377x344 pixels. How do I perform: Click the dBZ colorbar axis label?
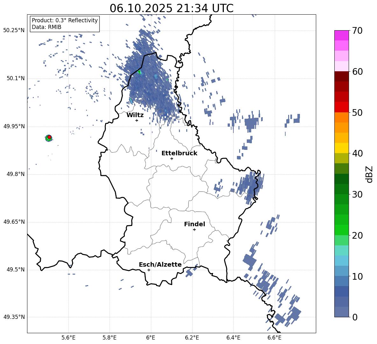tap(370, 174)
